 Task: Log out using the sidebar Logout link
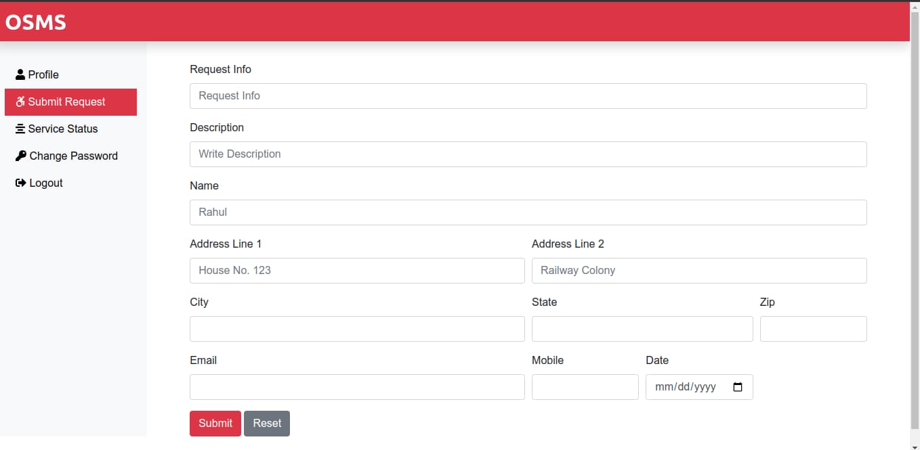click(x=45, y=183)
